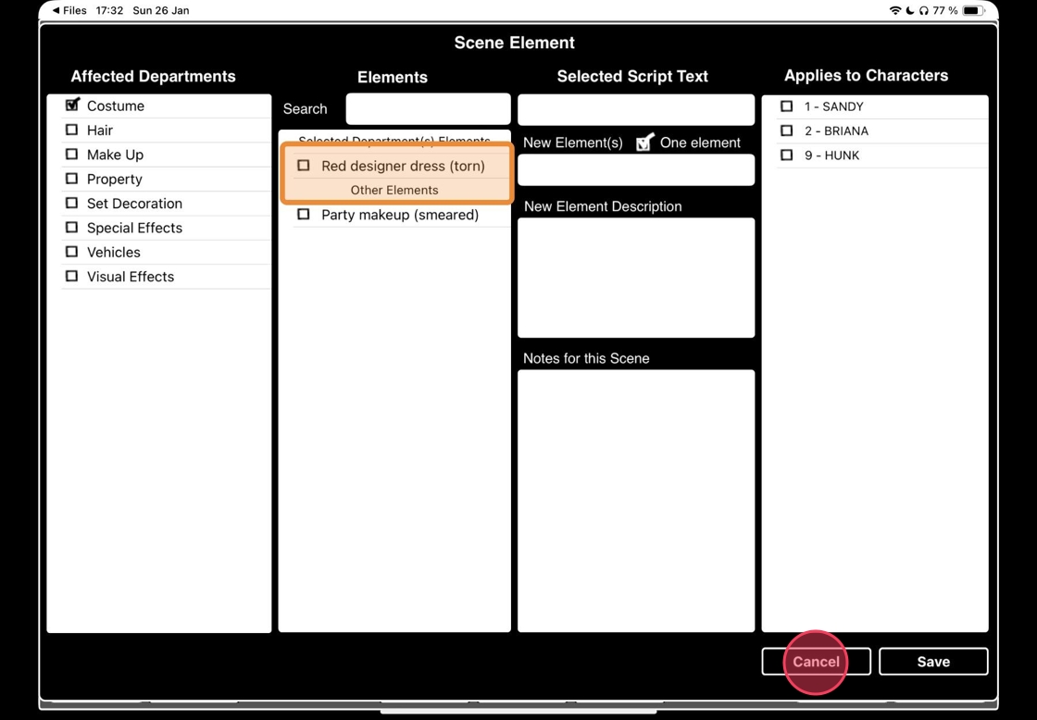Click the Scene Element title
This screenshot has height=720, width=1037.
click(x=514, y=43)
